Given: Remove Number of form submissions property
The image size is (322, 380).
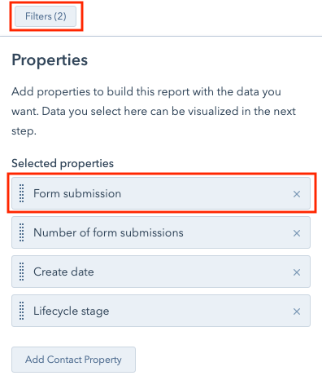Looking at the screenshot, I should (297, 233).
